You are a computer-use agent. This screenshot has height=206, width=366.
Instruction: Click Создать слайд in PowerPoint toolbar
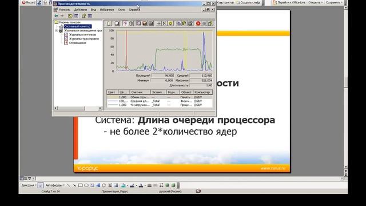point(248,2)
